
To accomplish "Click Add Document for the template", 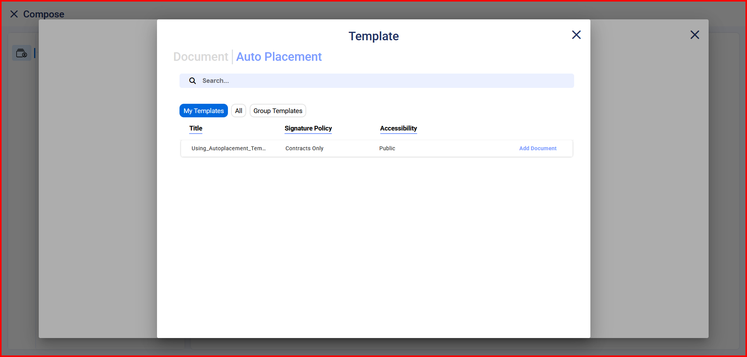I will coord(537,149).
